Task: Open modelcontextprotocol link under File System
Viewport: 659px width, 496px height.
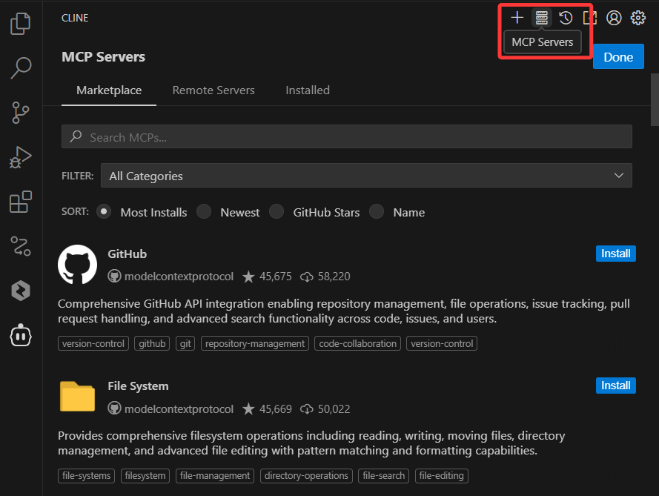Action: click(179, 409)
